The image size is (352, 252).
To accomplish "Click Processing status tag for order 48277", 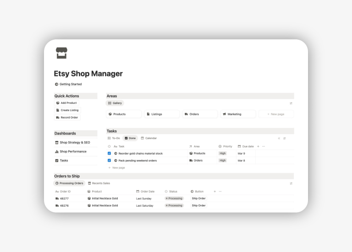I will pos(174,198).
